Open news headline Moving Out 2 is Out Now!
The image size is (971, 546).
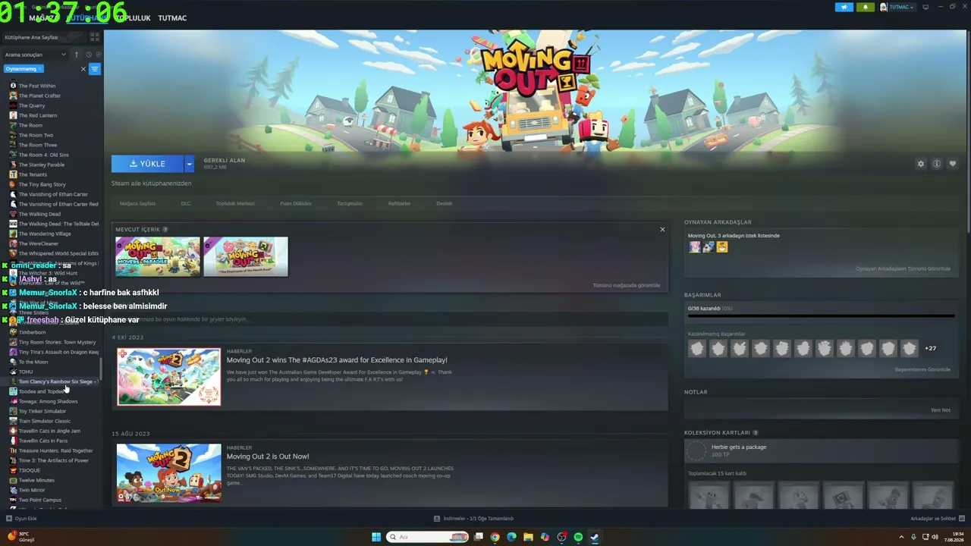tap(268, 457)
